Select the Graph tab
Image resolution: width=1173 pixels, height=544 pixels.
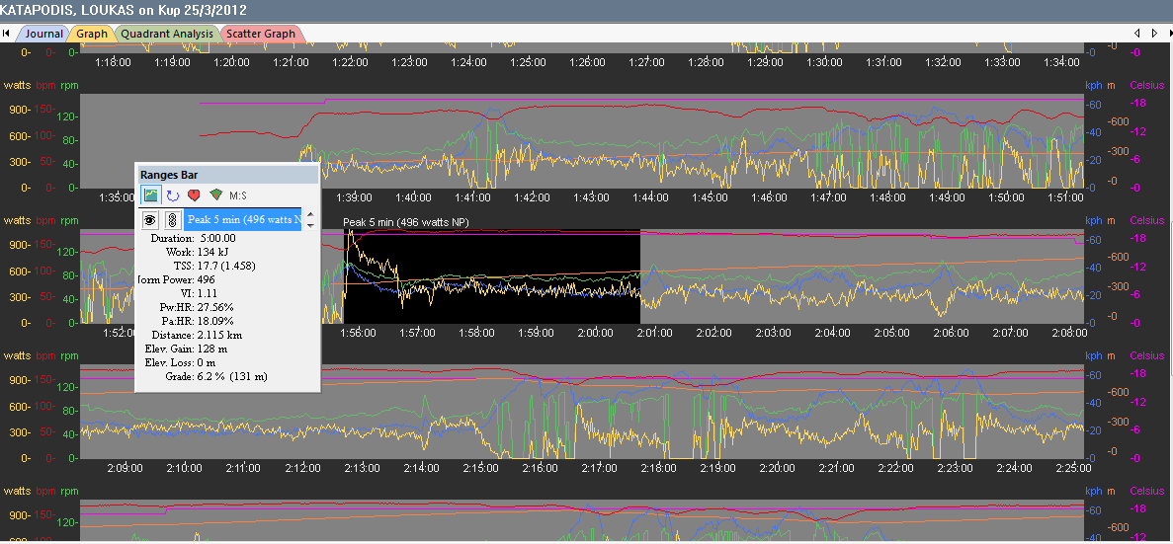pos(92,34)
